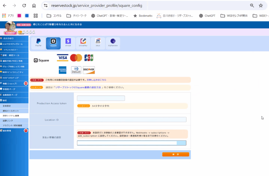
Task: Focus the Production Access token field
Action: (x=101, y=98)
